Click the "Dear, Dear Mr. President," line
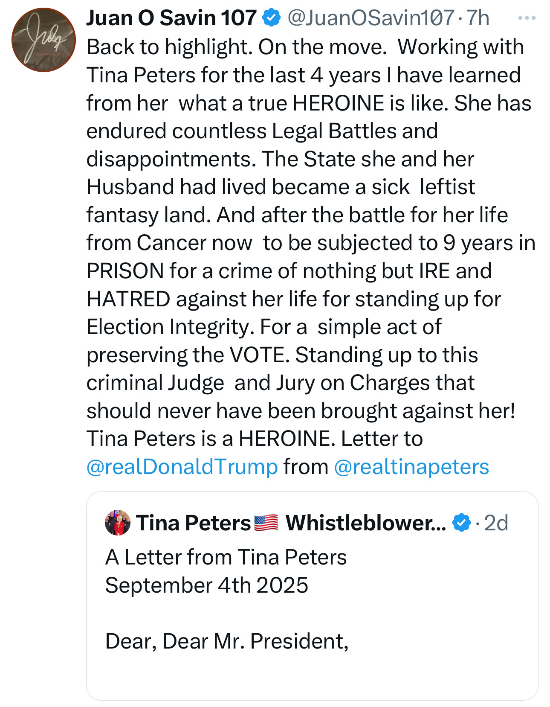Screen dimensions: 550x707 (227, 641)
